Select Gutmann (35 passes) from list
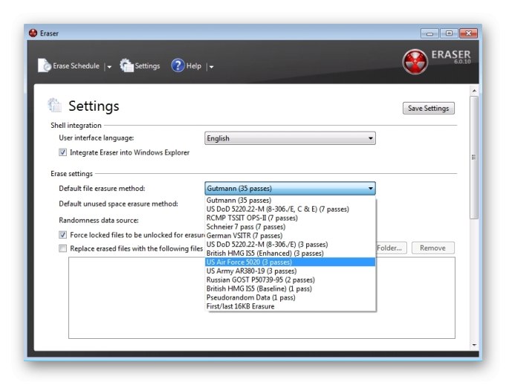 click(290, 201)
